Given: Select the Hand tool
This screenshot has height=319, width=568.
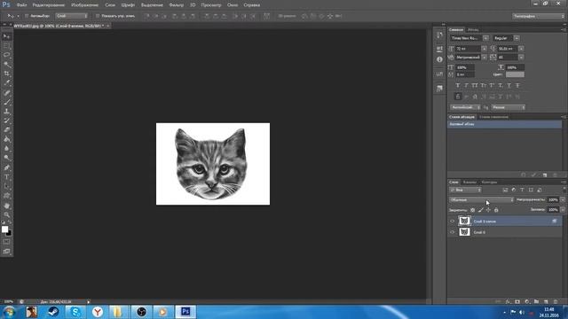Looking at the screenshot, I should click(x=6, y=206).
